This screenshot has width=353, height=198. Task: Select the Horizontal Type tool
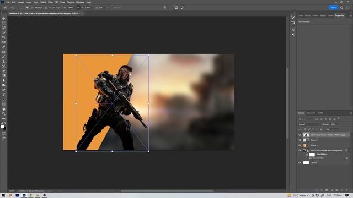[4, 95]
